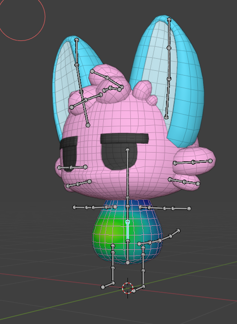Click the dark eyebrow above the front eye
Viewport: 237px width, 324px height.
click(x=125, y=138)
